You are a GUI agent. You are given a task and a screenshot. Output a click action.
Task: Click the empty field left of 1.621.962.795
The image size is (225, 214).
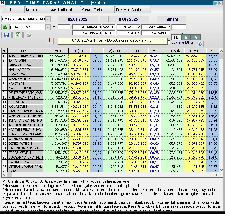(64, 27)
